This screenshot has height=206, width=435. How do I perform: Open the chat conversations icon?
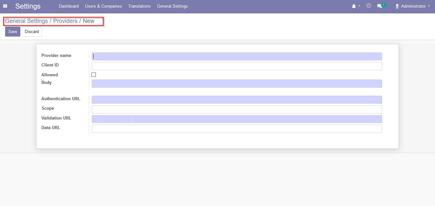click(x=379, y=6)
